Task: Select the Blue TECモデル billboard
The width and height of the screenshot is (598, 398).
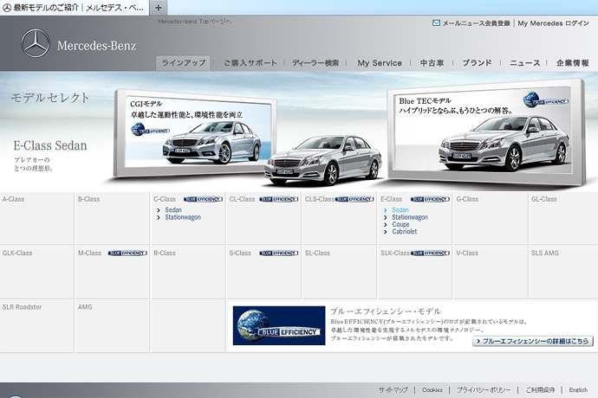Action: click(x=485, y=132)
